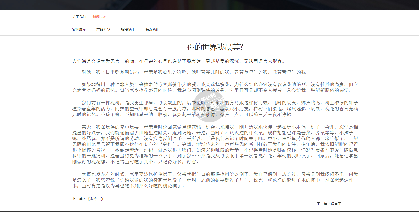Click the 招贤纳士 menu item
Screen dimensions: 419x212
[128, 29]
